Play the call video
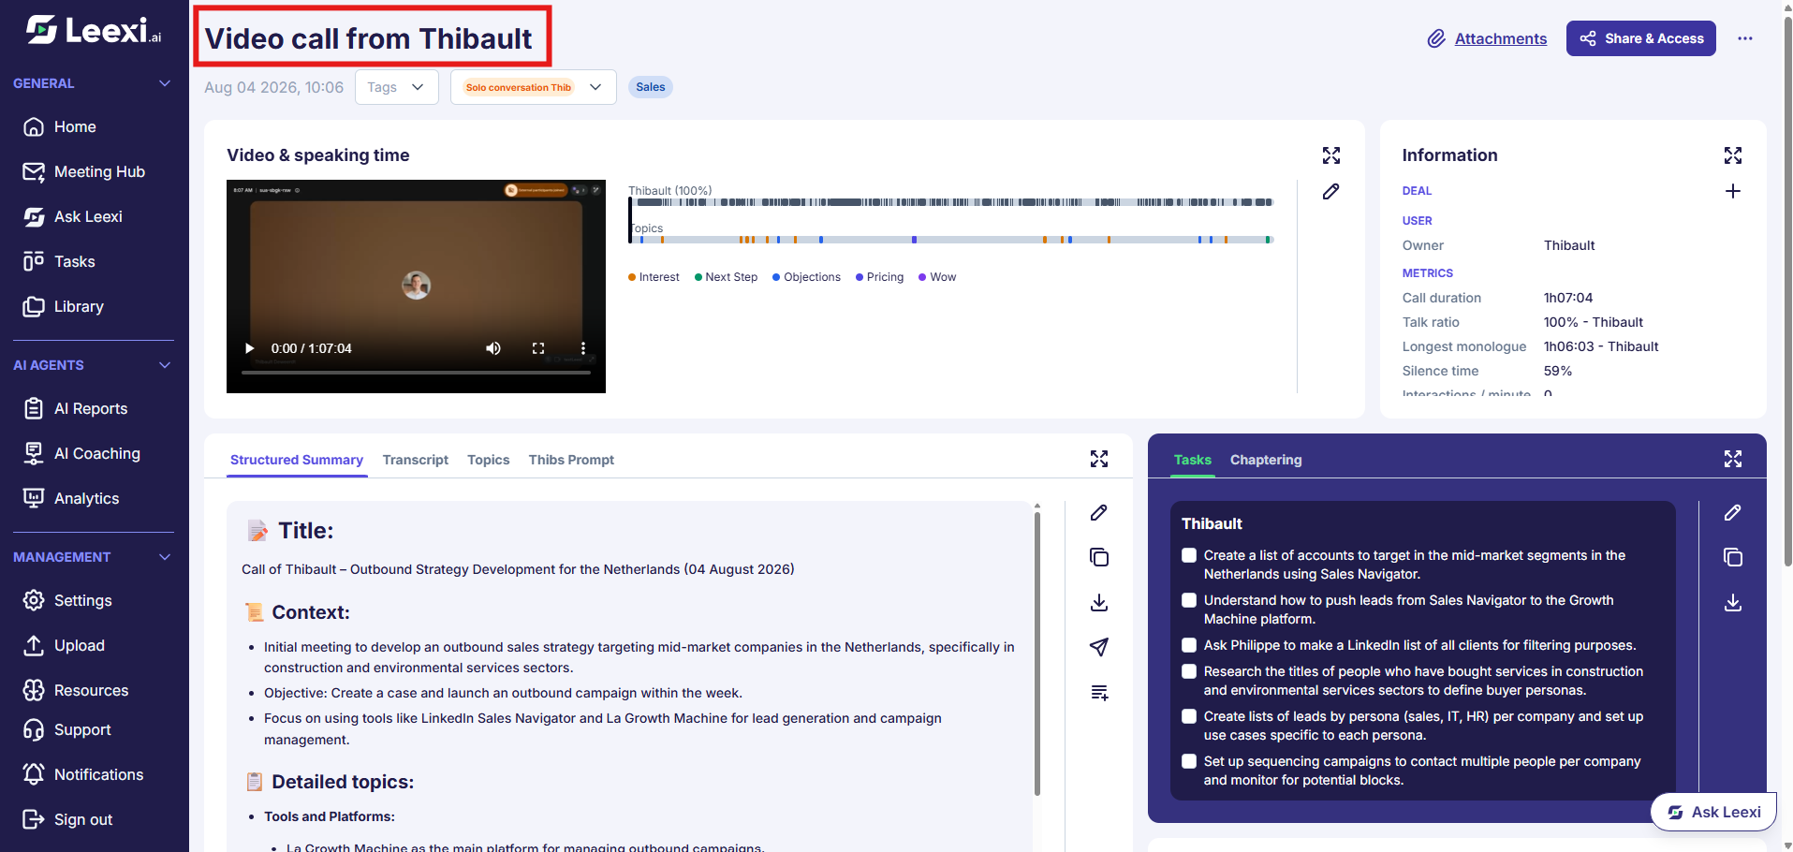 point(250,348)
